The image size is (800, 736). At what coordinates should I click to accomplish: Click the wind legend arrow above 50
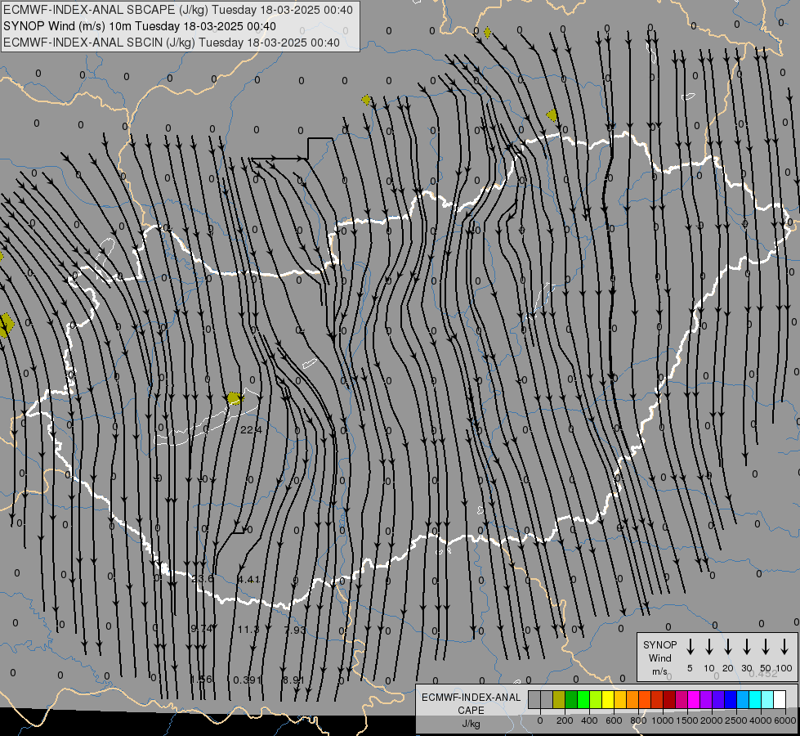coord(766,646)
